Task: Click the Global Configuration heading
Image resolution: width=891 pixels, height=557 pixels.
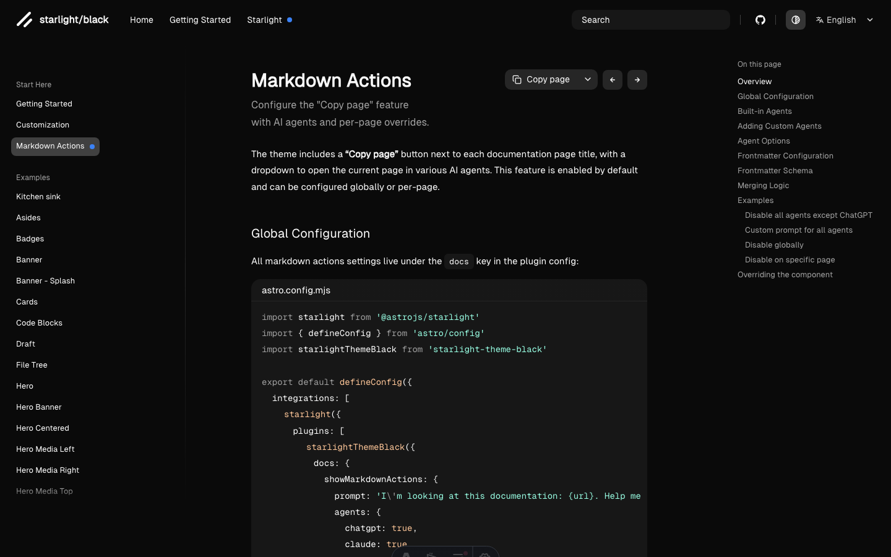Action: tap(311, 233)
